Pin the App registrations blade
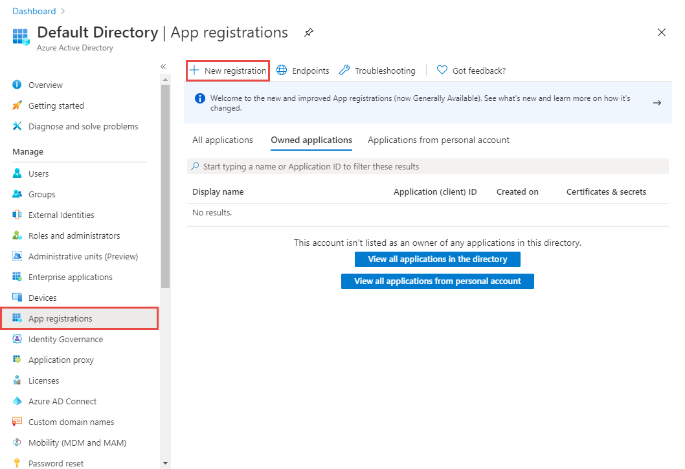 308,32
